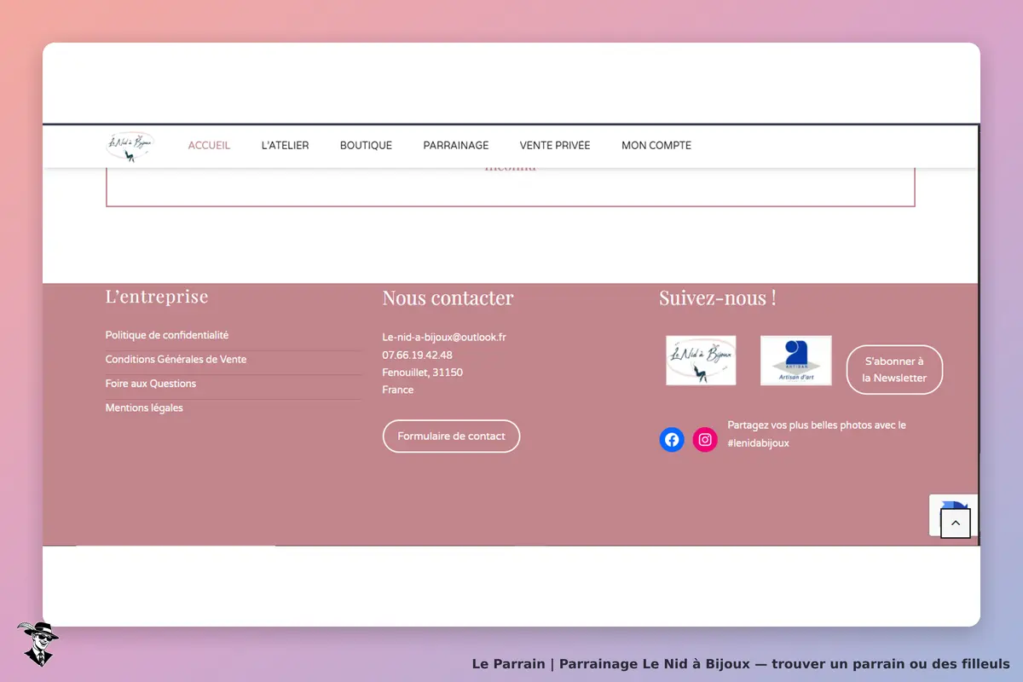
Task: Open the L'ATELIER menu item
Action: point(285,146)
